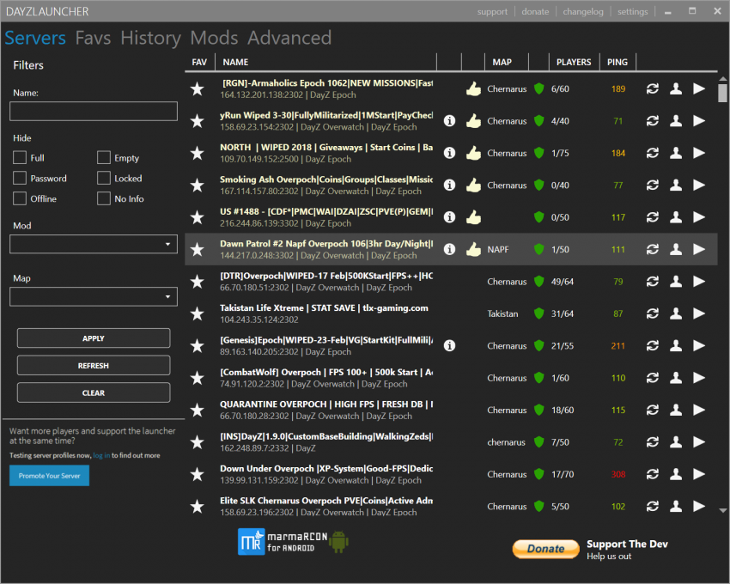
Task: Refresh the RGN Armaholics Epoch server row
Action: (x=652, y=89)
